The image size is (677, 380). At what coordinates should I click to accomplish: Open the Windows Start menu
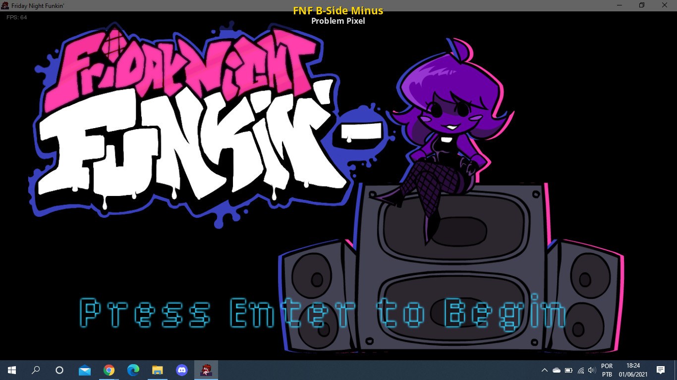(12, 370)
